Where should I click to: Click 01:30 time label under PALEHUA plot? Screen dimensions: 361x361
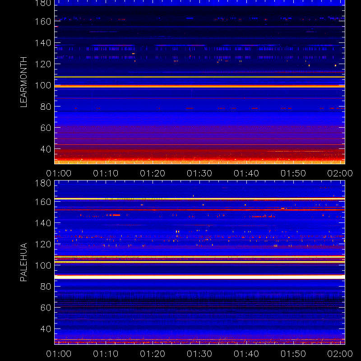click(x=199, y=354)
